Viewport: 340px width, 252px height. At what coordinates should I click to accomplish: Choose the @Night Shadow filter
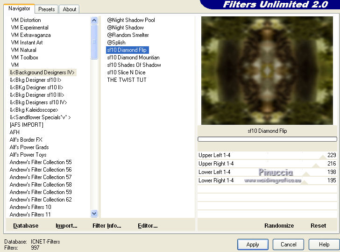[125, 28]
